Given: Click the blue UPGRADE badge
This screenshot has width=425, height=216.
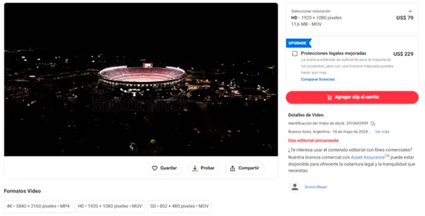Looking at the screenshot, I should point(298,43).
